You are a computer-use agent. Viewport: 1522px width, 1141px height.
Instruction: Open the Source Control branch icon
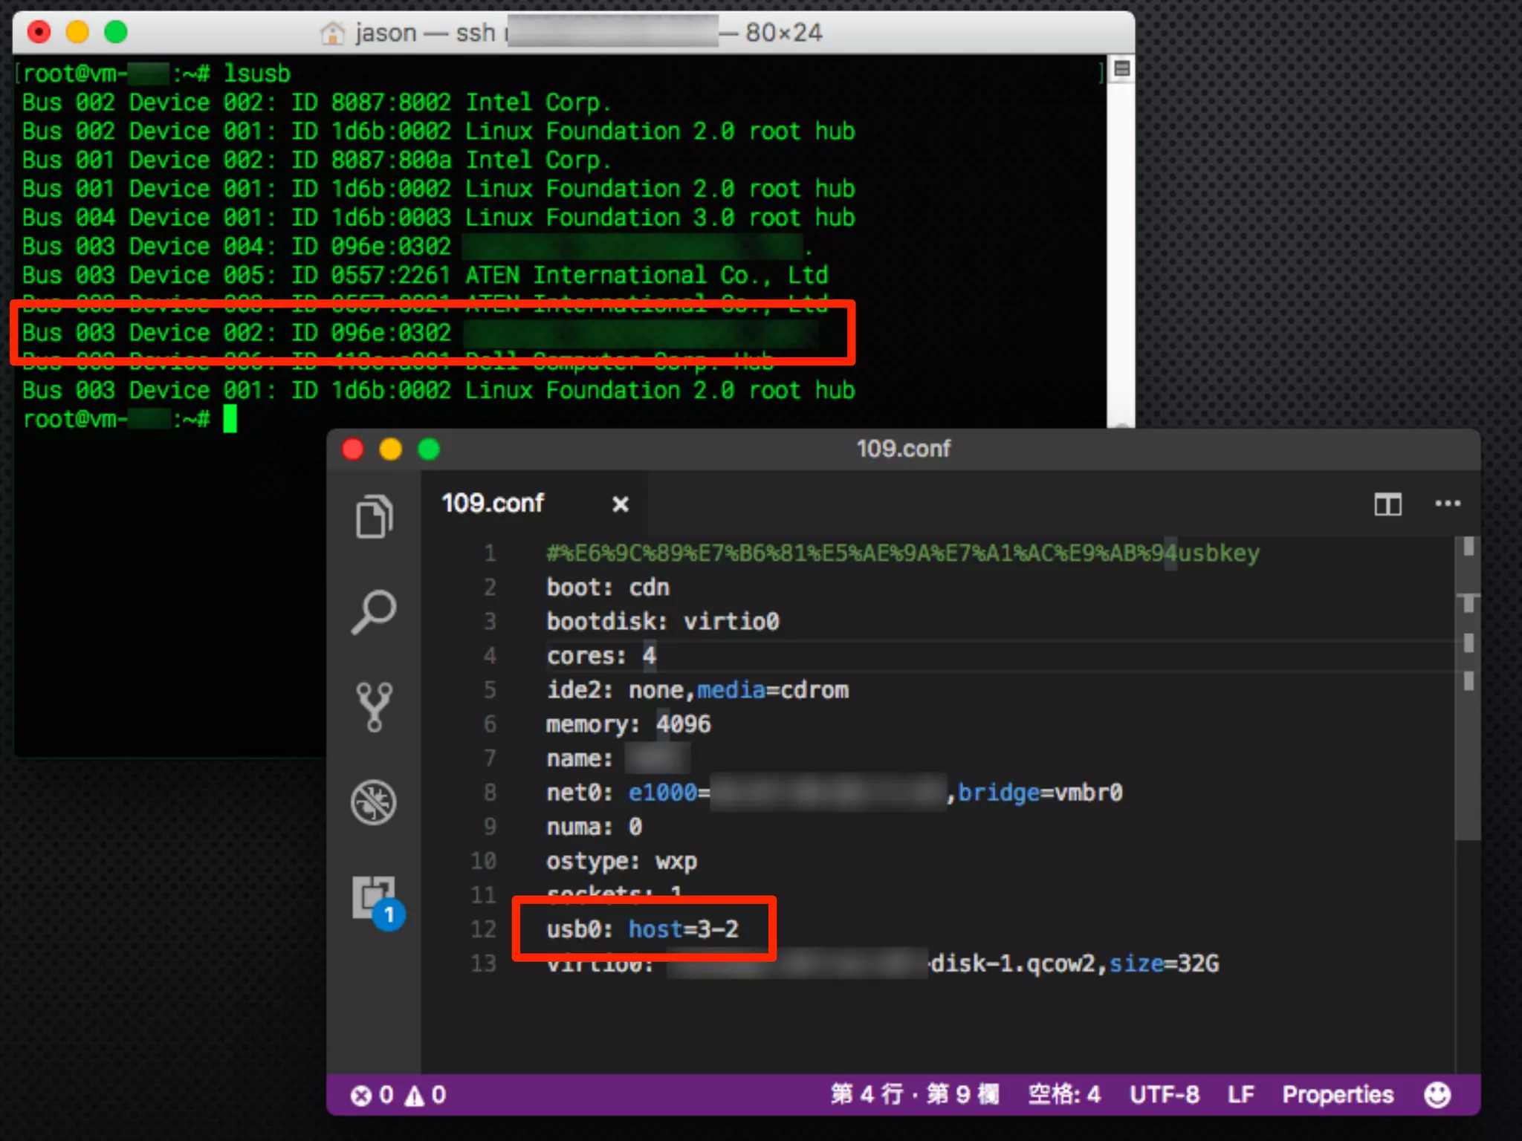pos(374,706)
